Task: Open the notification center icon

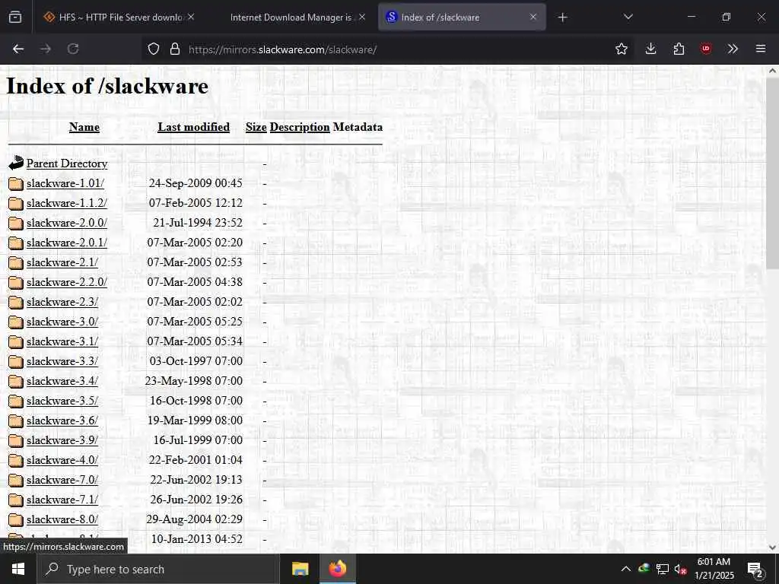Action: [x=755, y=570]
